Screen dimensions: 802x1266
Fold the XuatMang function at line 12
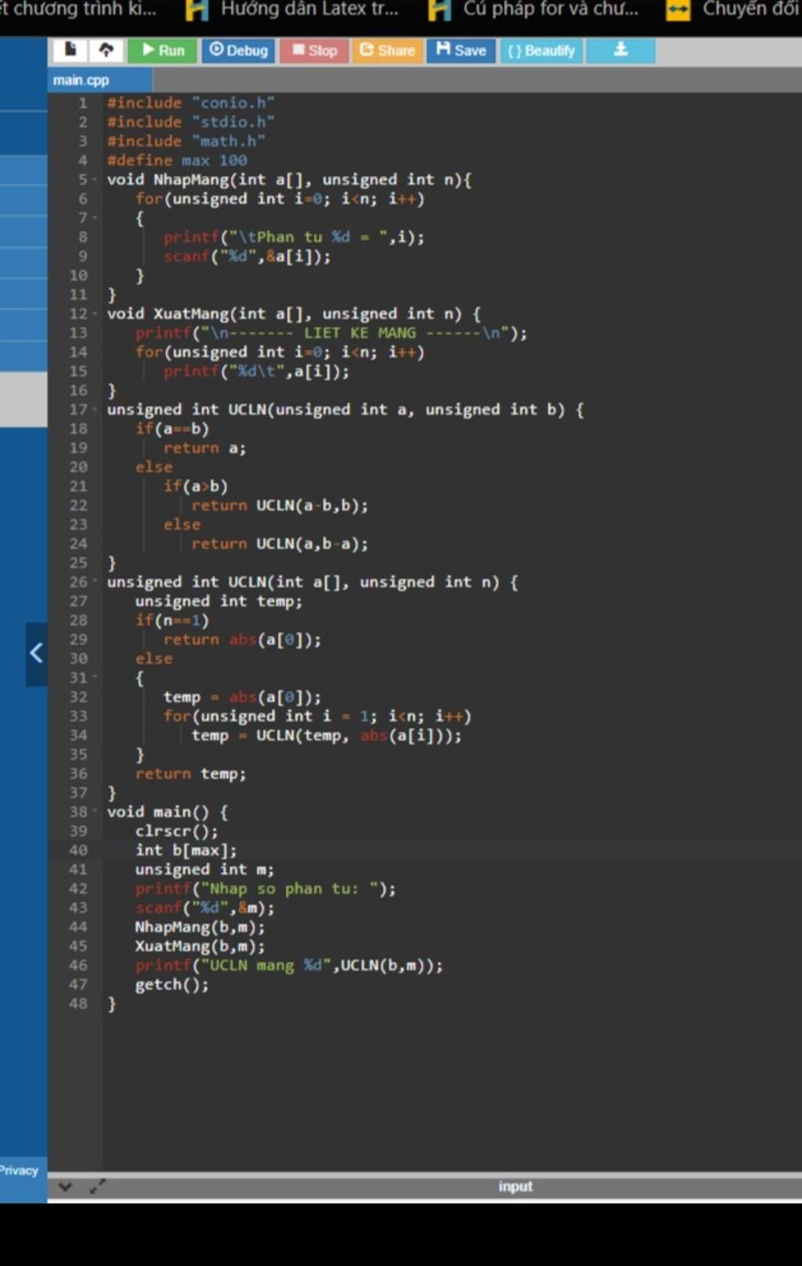point(96,314)
